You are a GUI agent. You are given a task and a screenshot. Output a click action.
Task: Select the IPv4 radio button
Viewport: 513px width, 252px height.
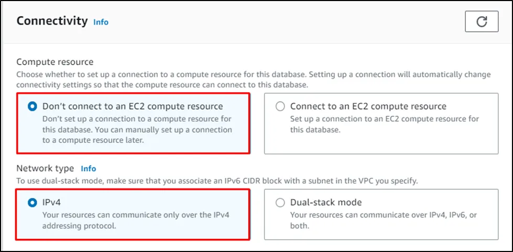(32, 202)
